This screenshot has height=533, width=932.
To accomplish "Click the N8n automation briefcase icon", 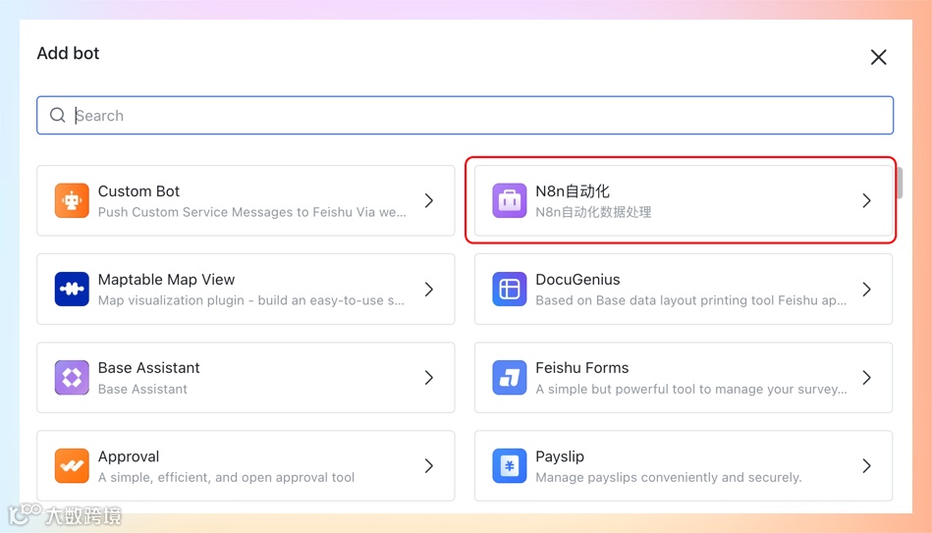I will tap(509, 200).
